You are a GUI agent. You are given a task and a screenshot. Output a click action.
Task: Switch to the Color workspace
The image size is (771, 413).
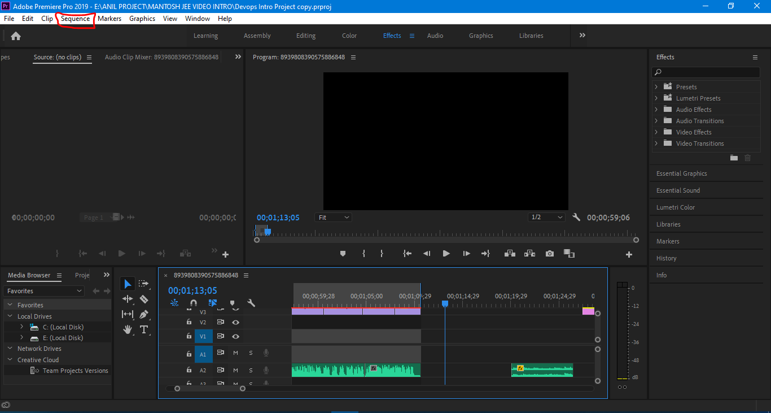click(x=349, y=36)
